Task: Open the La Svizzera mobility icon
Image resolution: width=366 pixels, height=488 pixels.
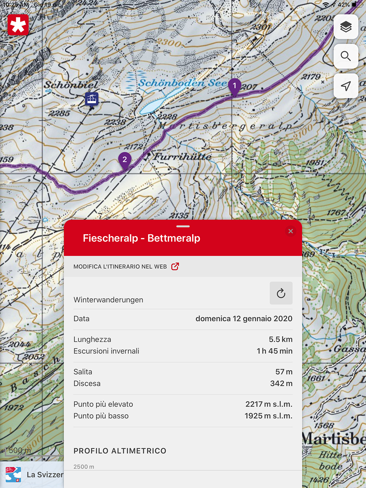Action: (x=13, y=474)
